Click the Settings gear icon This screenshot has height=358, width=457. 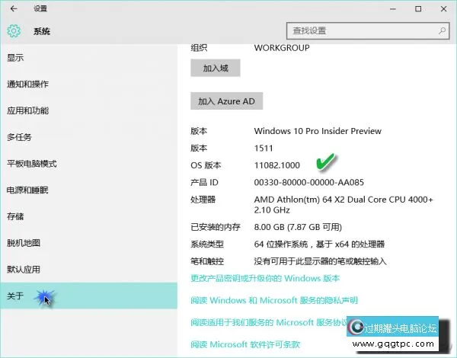pos(13,31)
